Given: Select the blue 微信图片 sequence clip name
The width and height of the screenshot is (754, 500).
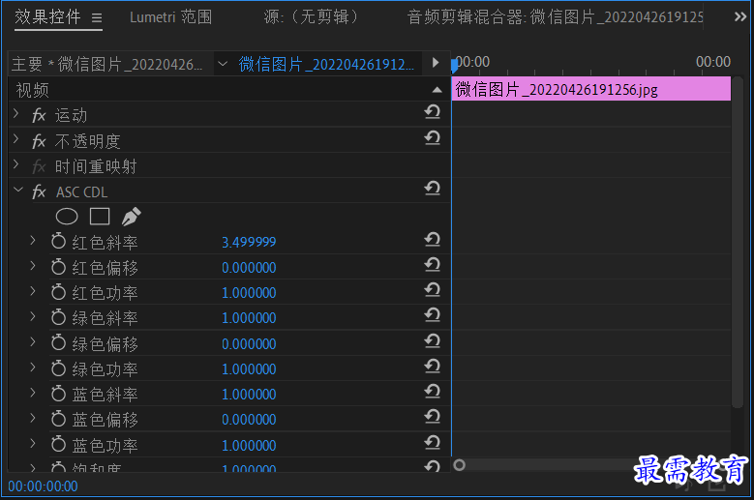Looking at the screenshot, I should 326,64.
